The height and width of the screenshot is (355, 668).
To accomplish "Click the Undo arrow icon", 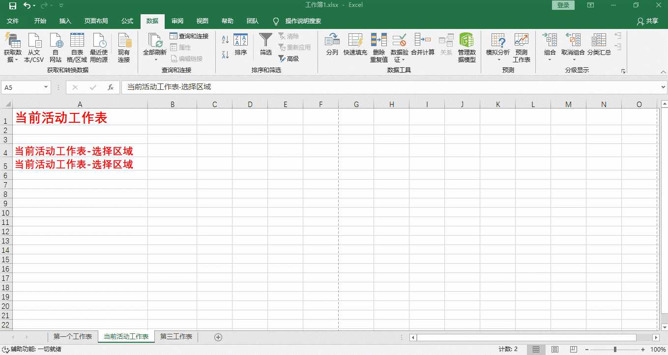I will coord(27,5).
